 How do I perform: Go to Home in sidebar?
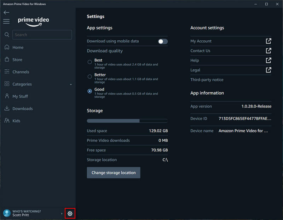click(18, 47)
